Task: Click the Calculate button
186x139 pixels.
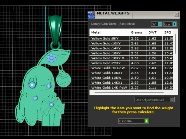Action: 134,121
